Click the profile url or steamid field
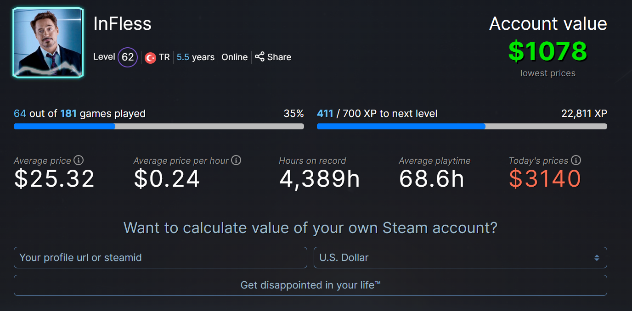 pos(160,258)
